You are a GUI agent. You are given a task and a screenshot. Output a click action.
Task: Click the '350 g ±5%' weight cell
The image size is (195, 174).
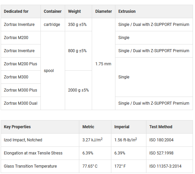pos(78,25)
